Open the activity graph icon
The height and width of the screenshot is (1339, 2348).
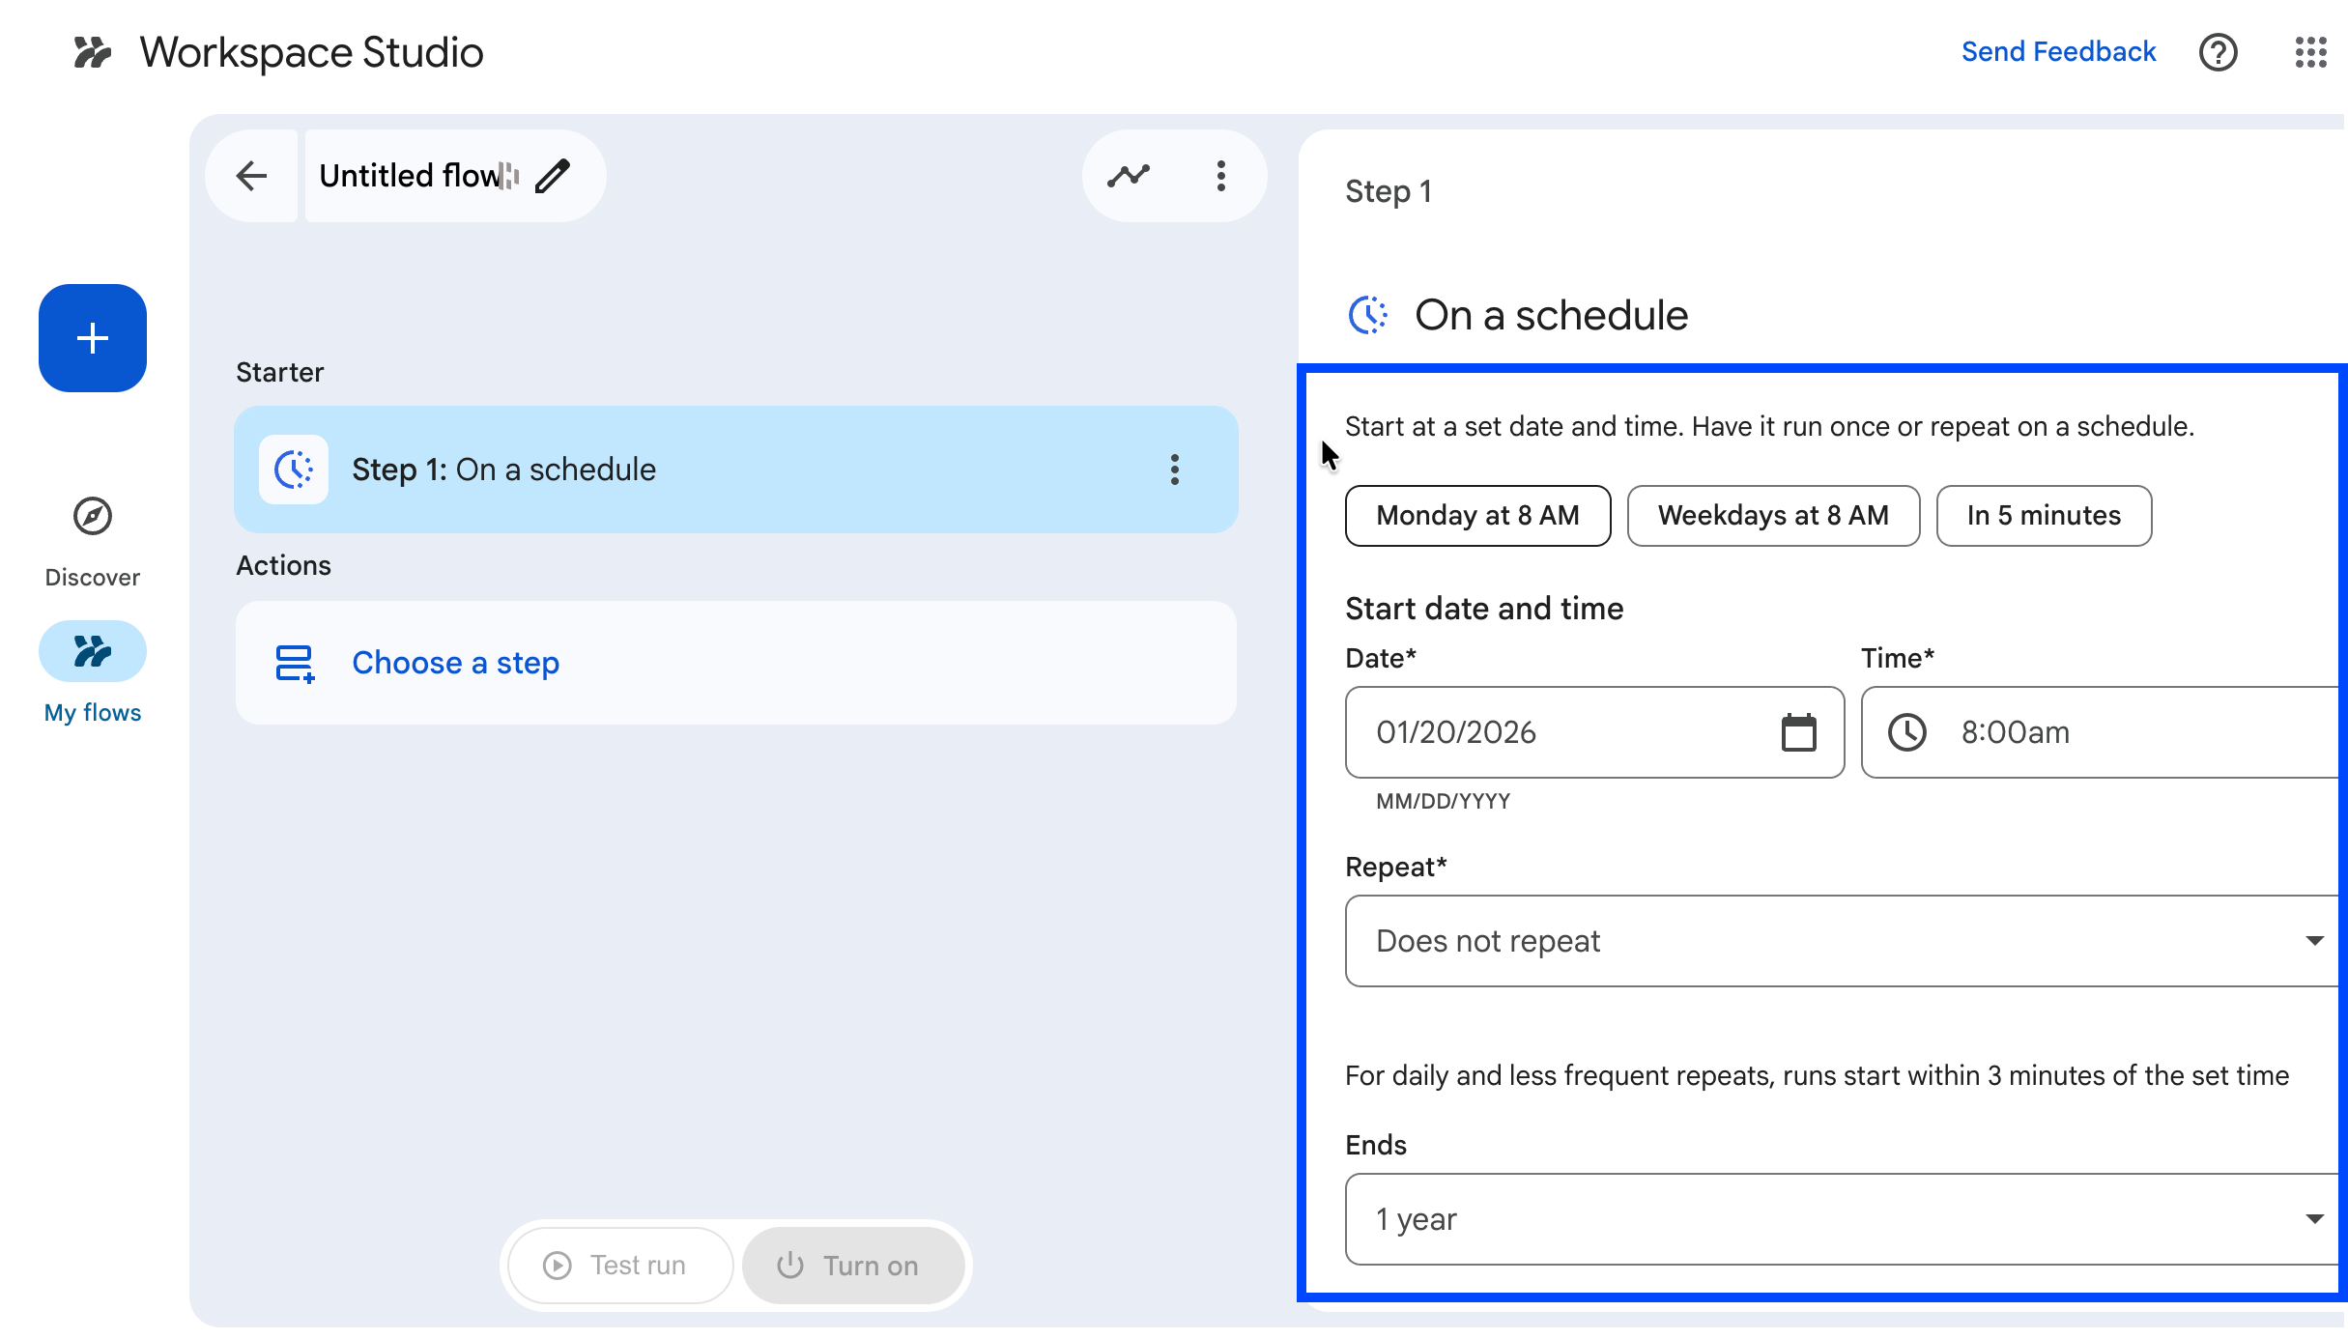[x=1129, y=176]
